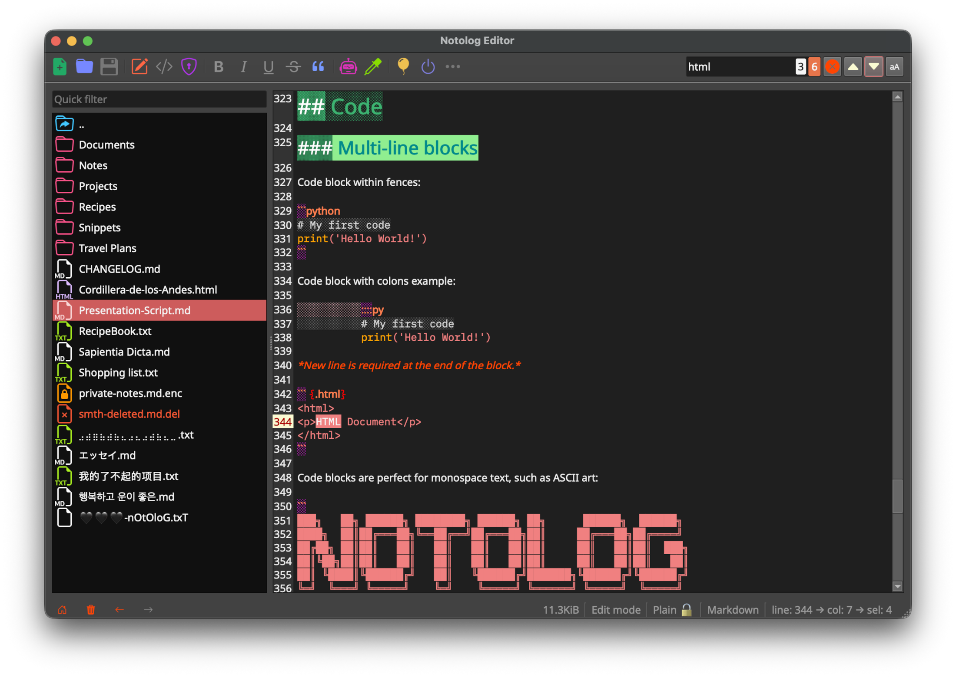Open the encryption shield tool
956x677 pixels.
click(x=189, y=66)
